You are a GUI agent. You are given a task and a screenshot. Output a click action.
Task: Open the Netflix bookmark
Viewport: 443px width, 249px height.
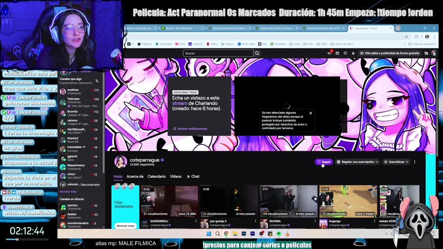pyautogui.click(x=212, y=44)
